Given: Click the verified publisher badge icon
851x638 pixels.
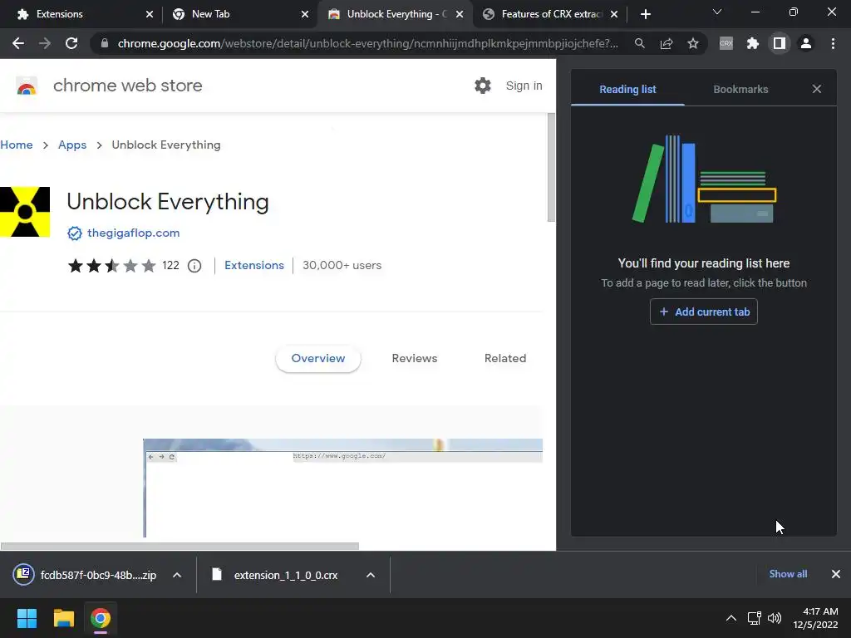Looking at the screenshot, I should 74,233.
